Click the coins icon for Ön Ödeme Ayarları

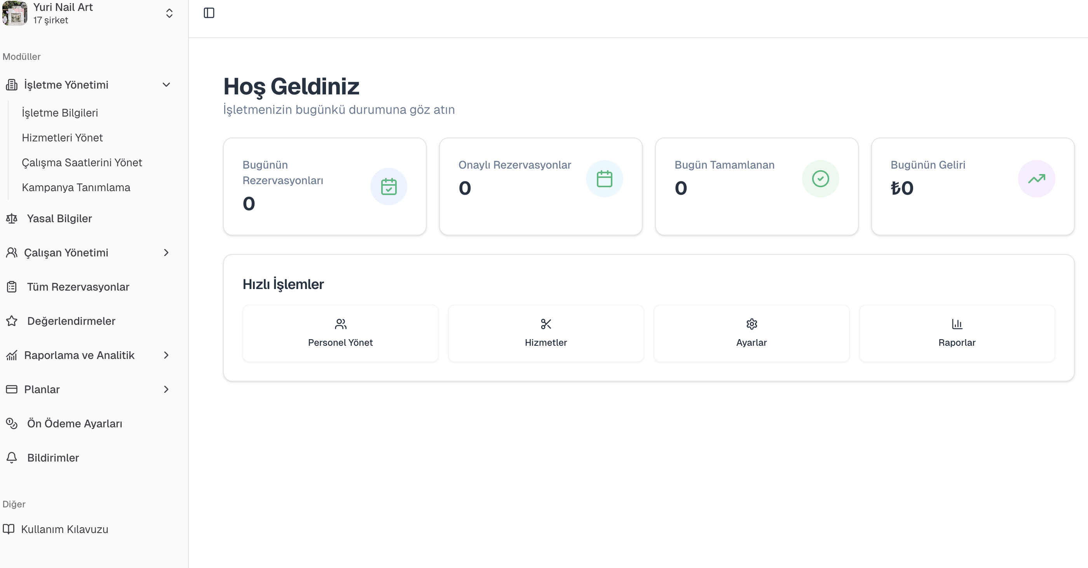pyautogui.click(x=12, y=423)
